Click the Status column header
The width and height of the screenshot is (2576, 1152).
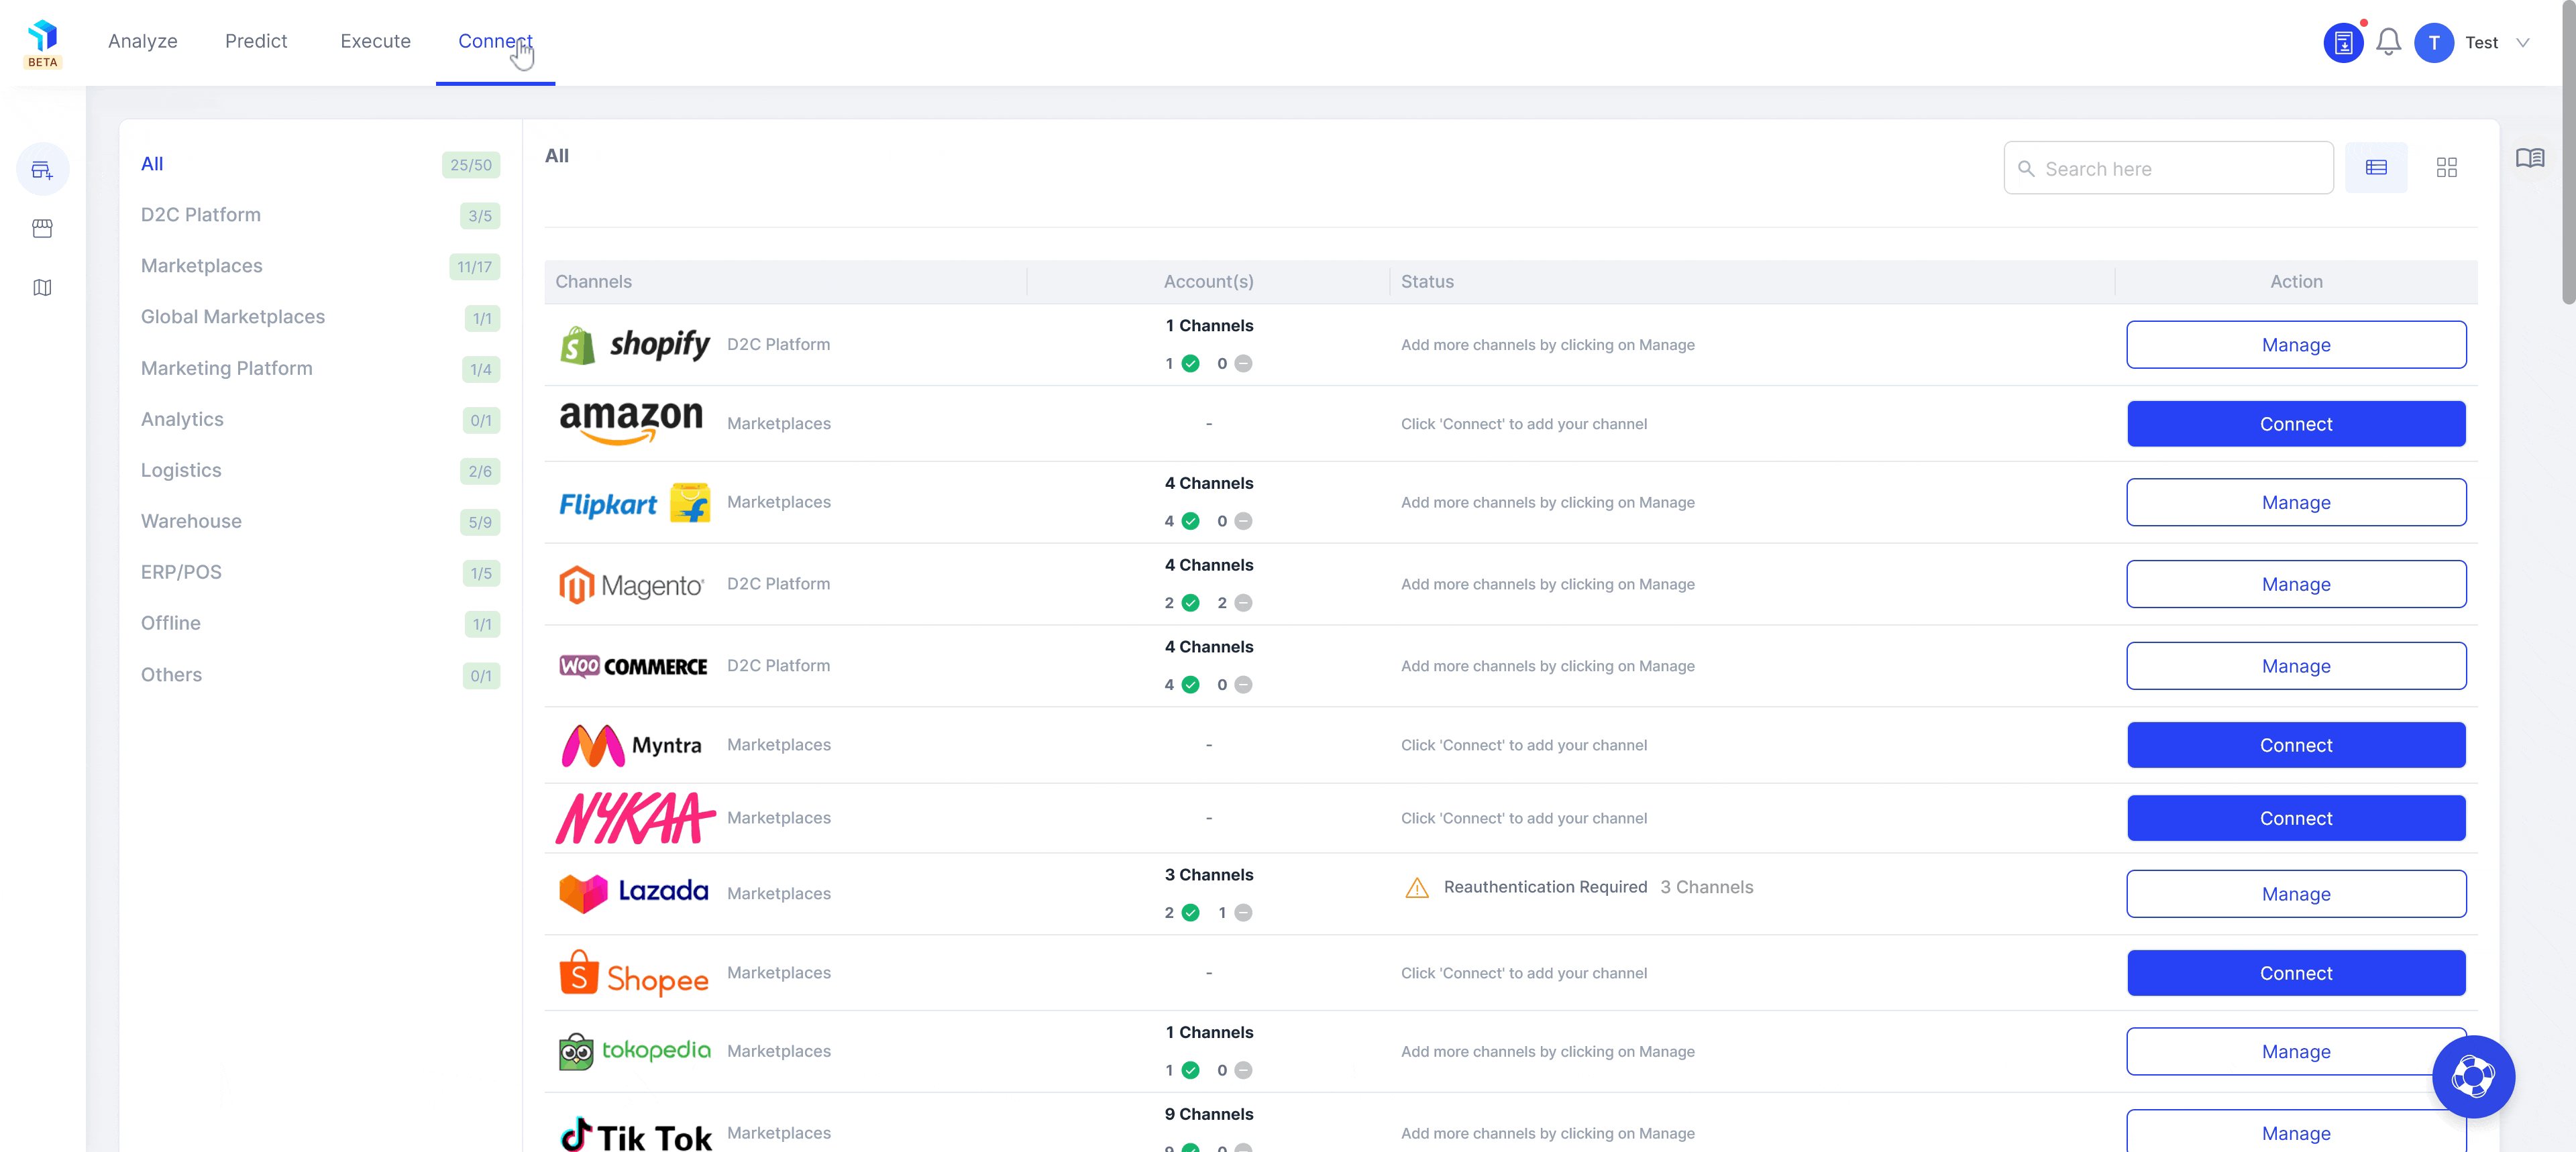[1427, 282]
